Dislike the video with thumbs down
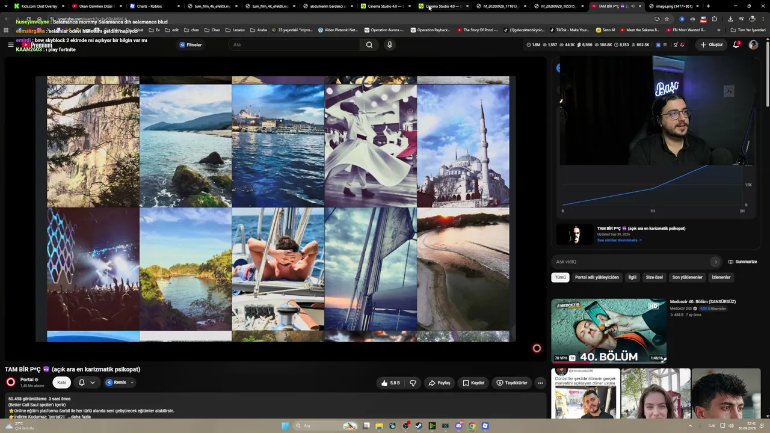Viewport: 770px width, 433px height. 413,382
